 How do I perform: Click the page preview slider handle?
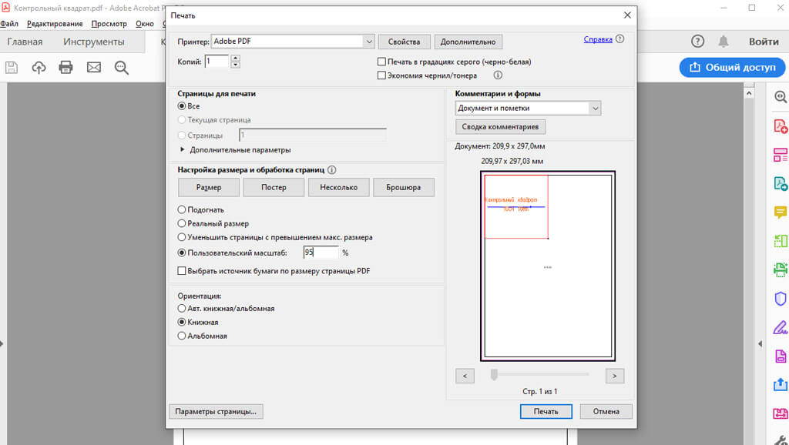click(494, 375)
